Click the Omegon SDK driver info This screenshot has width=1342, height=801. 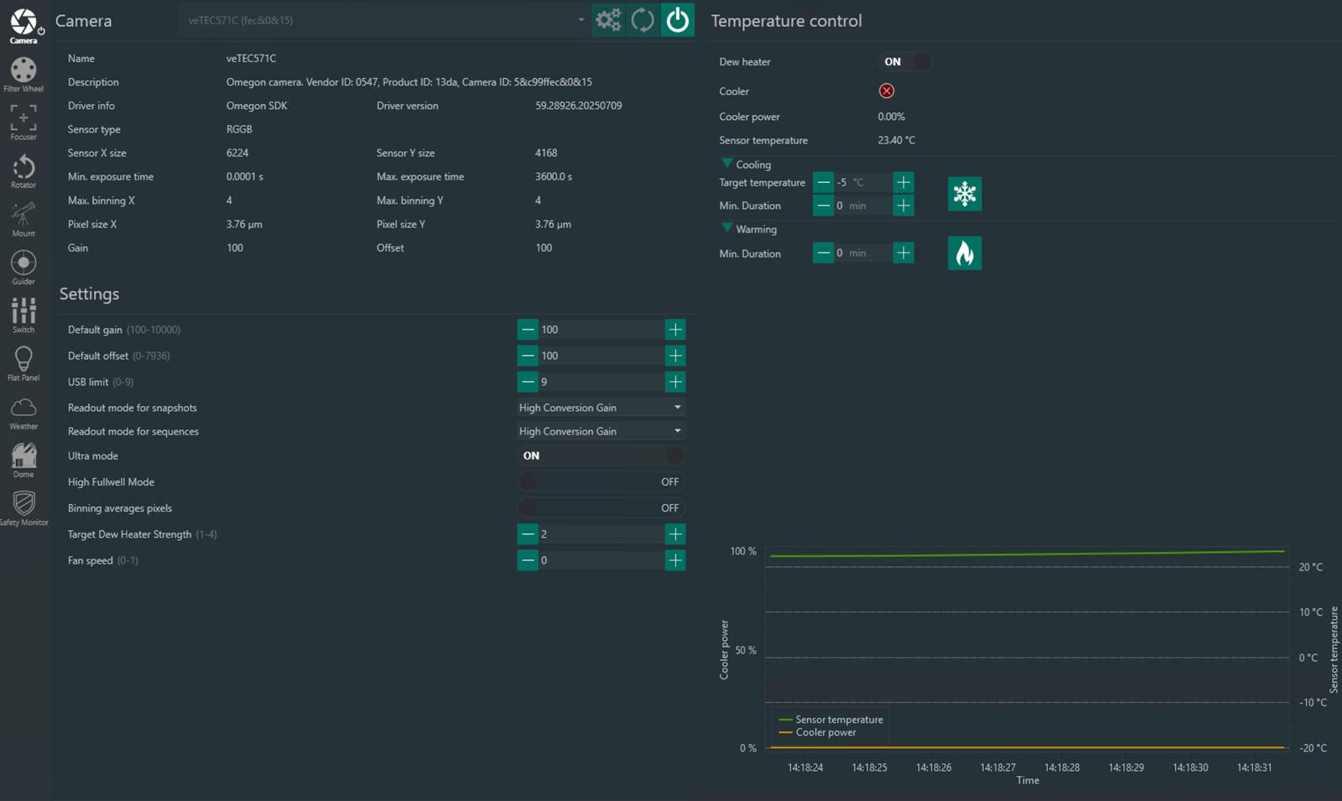[257, 106]
